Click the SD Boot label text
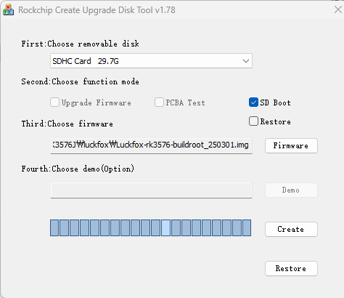Screen dimensions: 344x298 tap(275, 102)
